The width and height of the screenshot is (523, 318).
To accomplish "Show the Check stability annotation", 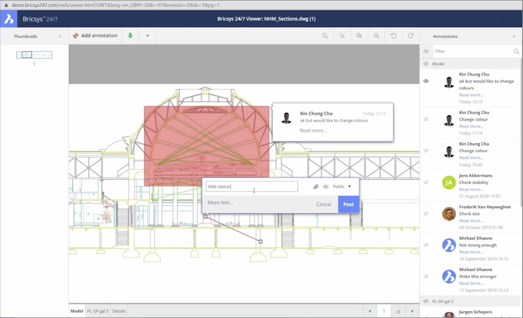I will 426,182.
